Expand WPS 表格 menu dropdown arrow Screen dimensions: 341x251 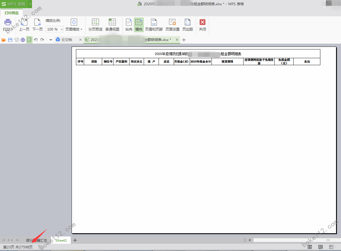click(x=30, y=4)
